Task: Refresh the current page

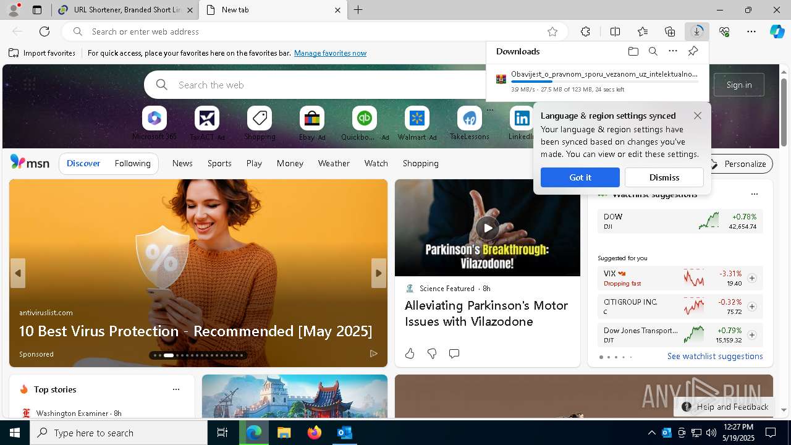Action: point(44,32)
